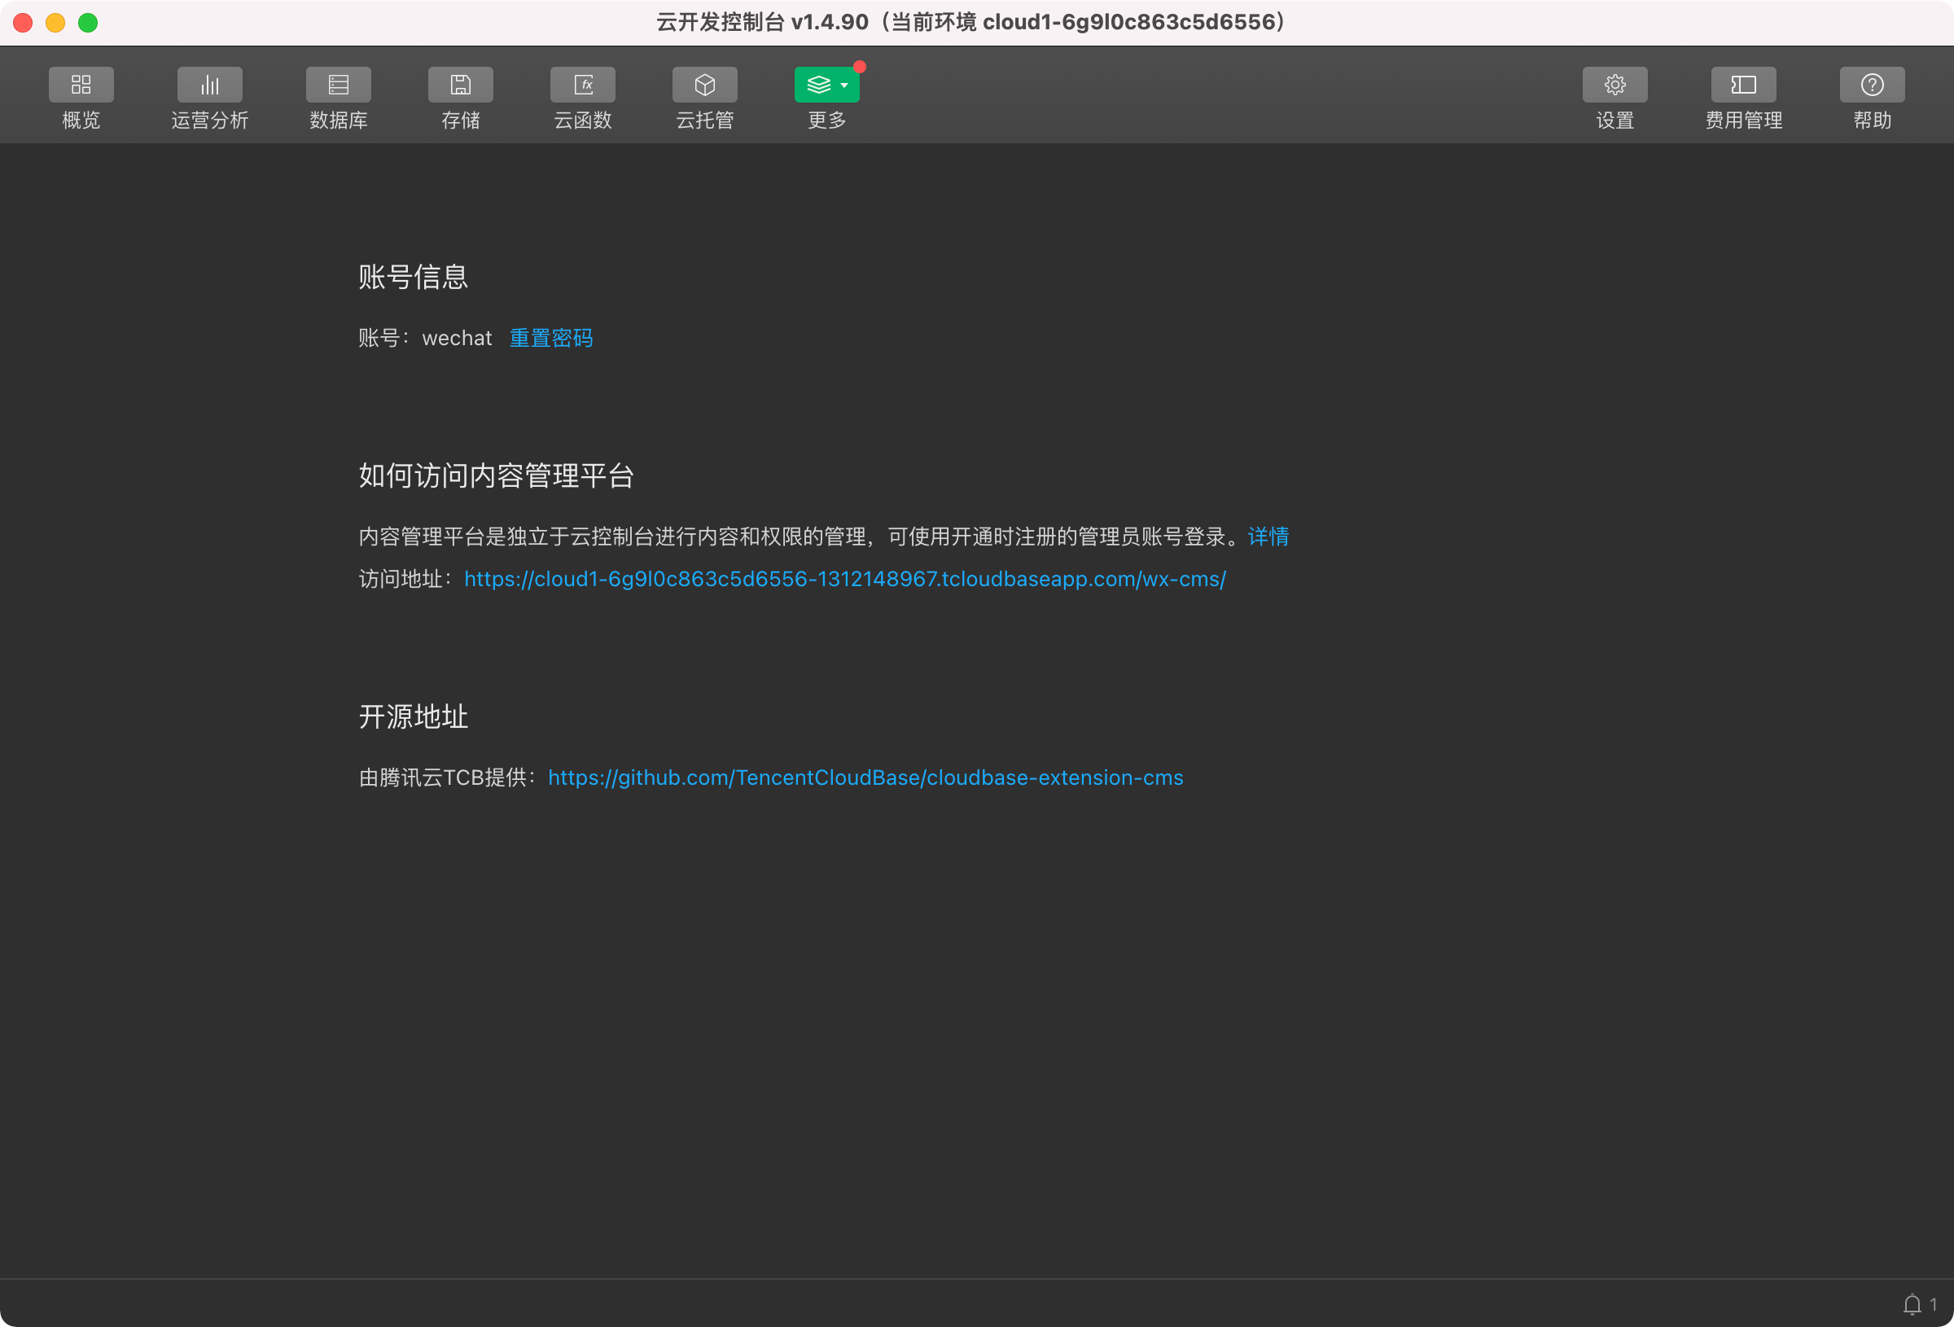This screenshot has width=1954, height=1327.
Task: Open 运营分析 bar chart icon
Action: tap(209, 84)
